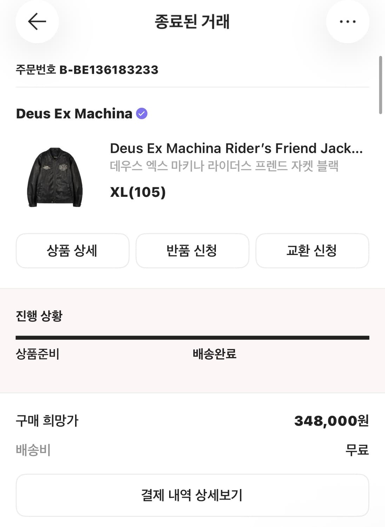Click the 종료된 거래 page title
385x527 pixels.
click(192, 22)
